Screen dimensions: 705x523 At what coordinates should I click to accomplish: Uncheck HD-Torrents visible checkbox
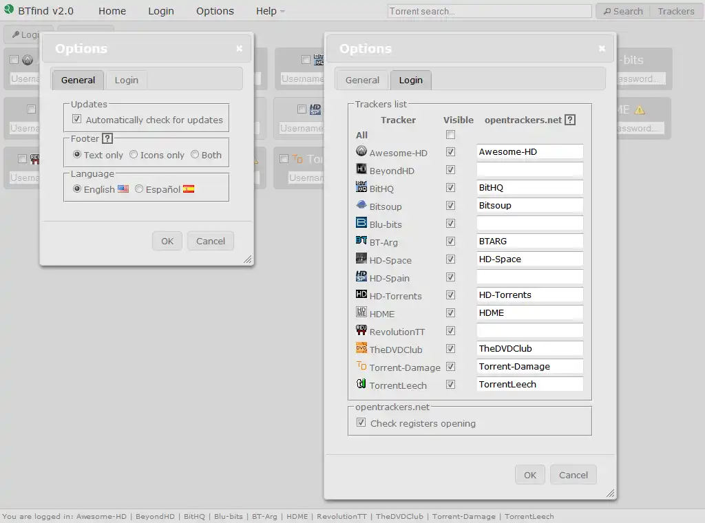[x=450, y=295]
